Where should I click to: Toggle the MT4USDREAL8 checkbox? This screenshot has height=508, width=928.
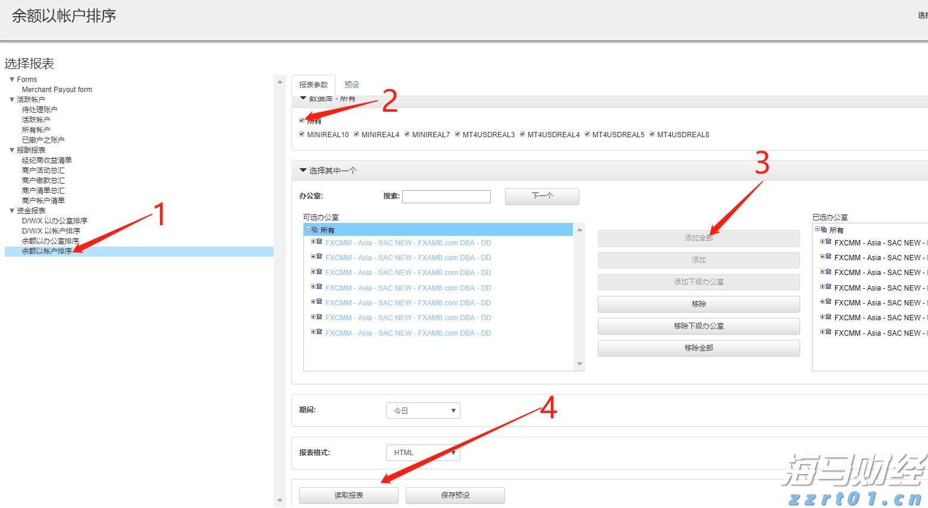coord(652,134)
